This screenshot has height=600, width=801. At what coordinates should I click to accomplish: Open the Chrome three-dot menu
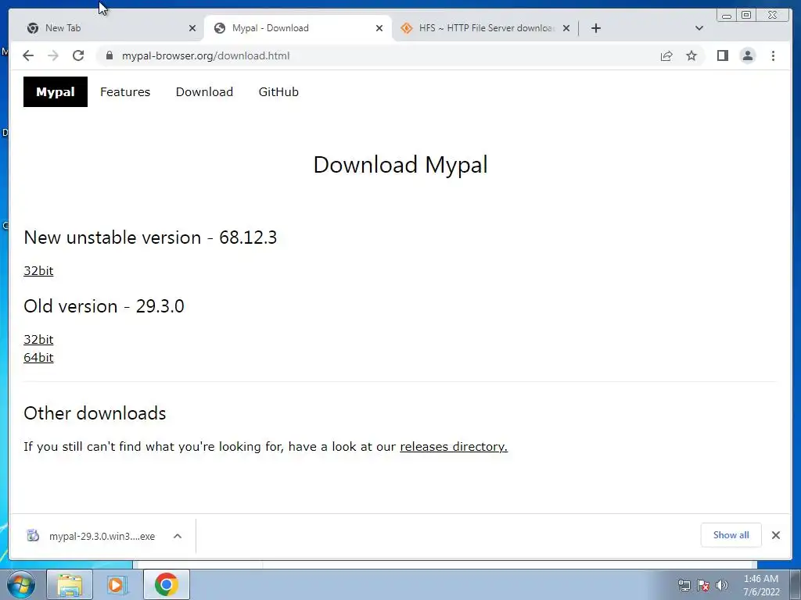click(x=773, y=55)
